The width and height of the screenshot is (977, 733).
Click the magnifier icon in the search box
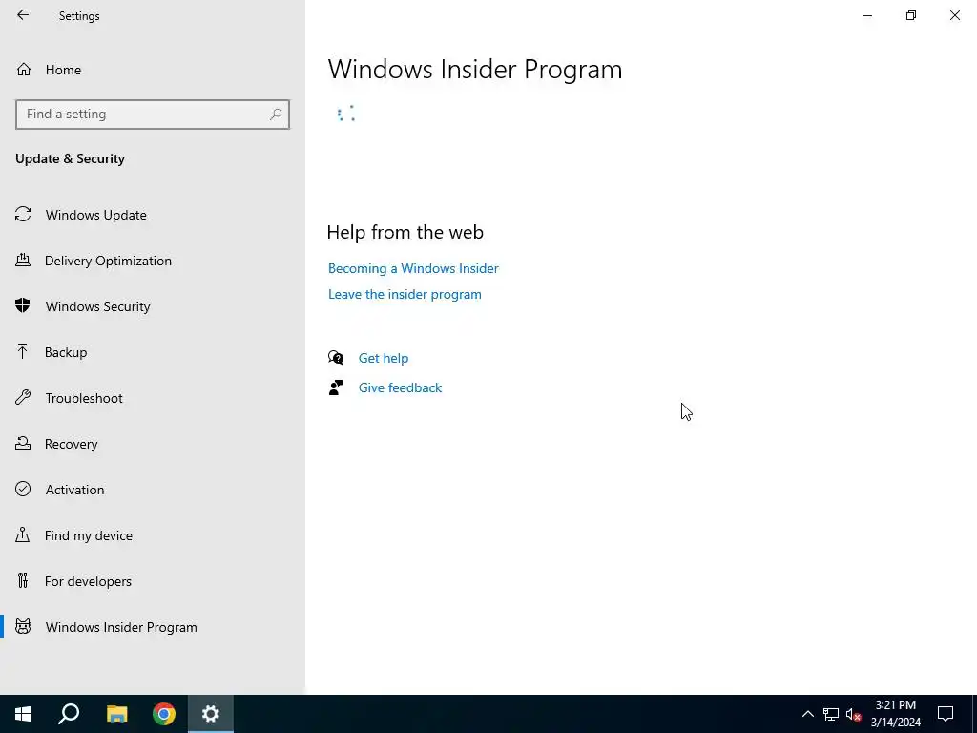point(276,115)
